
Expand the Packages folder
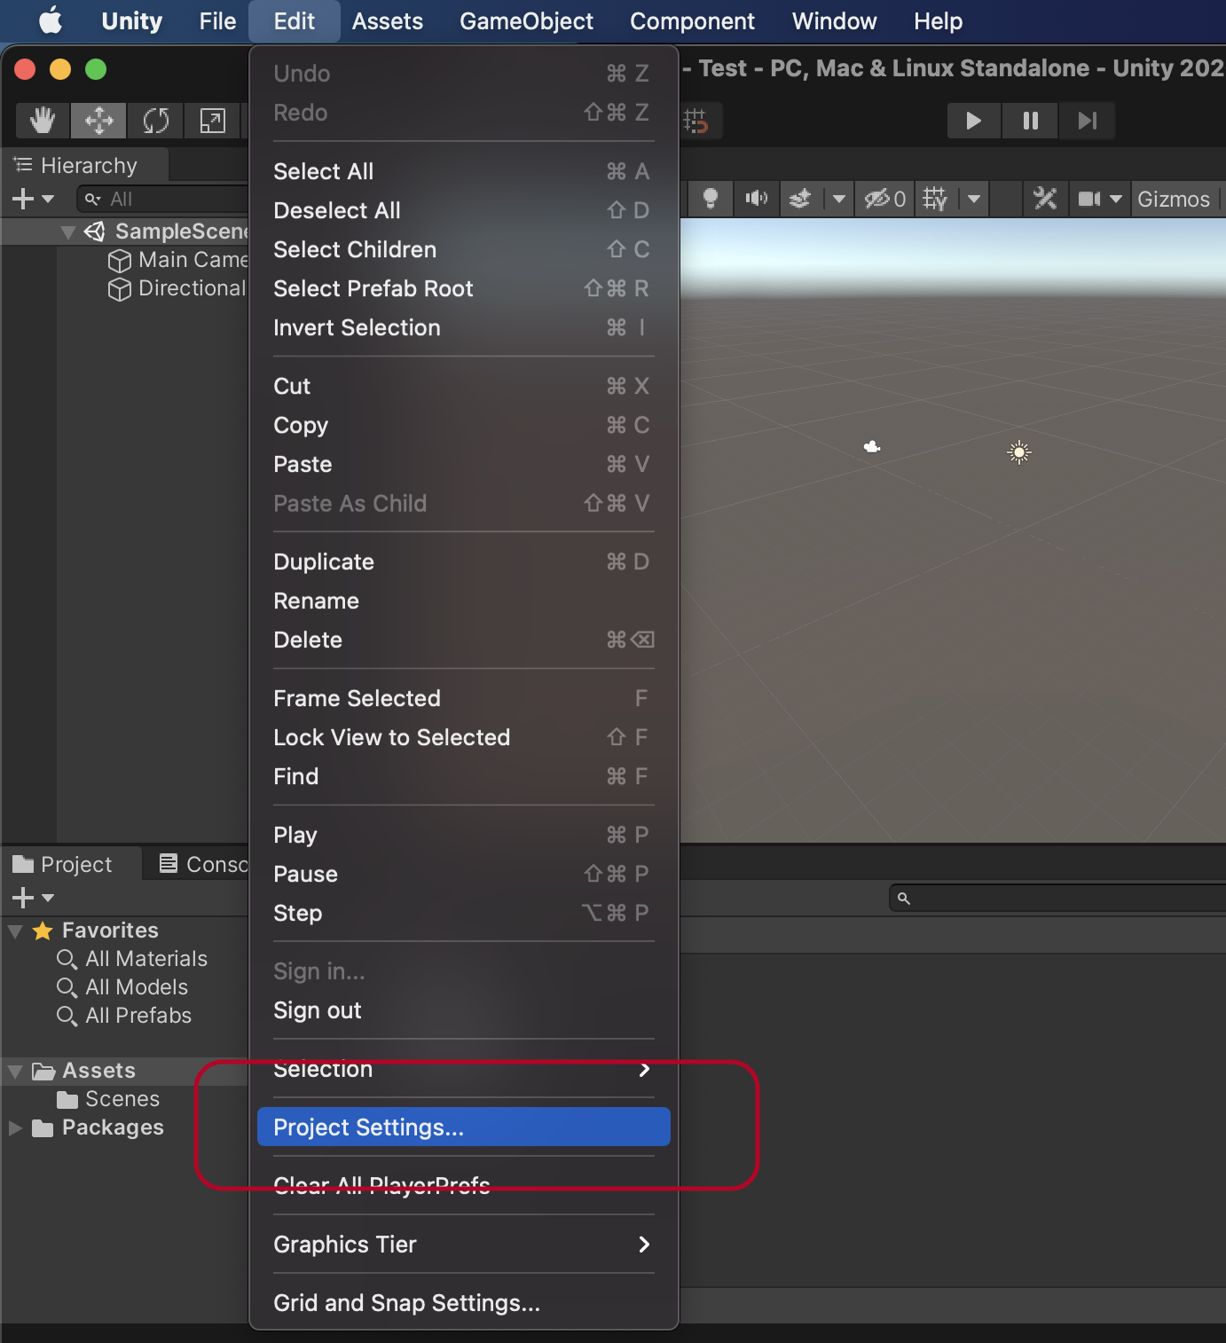coord(15,1127)
